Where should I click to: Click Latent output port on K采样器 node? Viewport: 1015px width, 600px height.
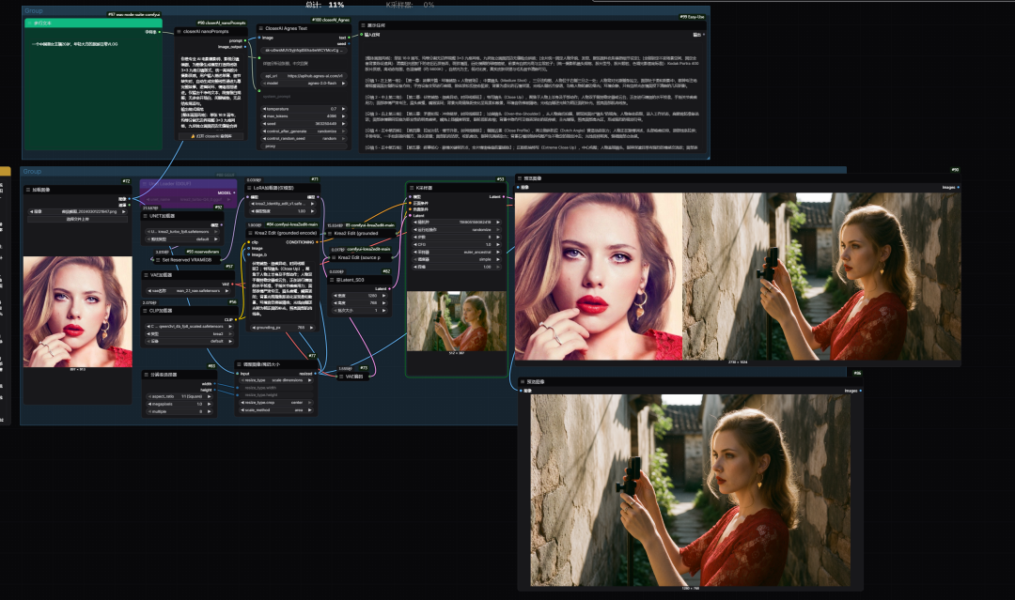505,196
